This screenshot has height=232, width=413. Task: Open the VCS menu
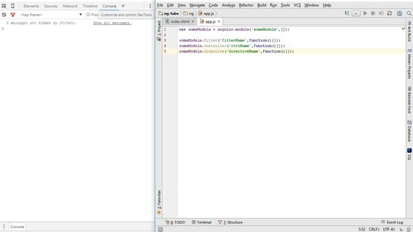[297, 5]
